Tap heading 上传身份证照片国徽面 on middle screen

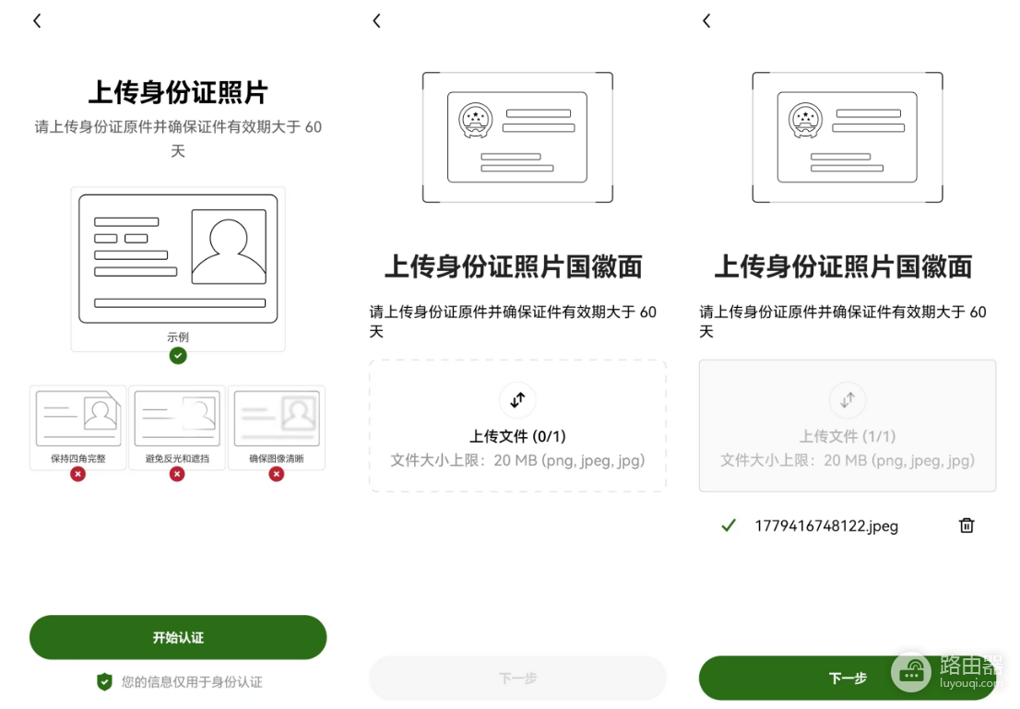tap(514, 266)
